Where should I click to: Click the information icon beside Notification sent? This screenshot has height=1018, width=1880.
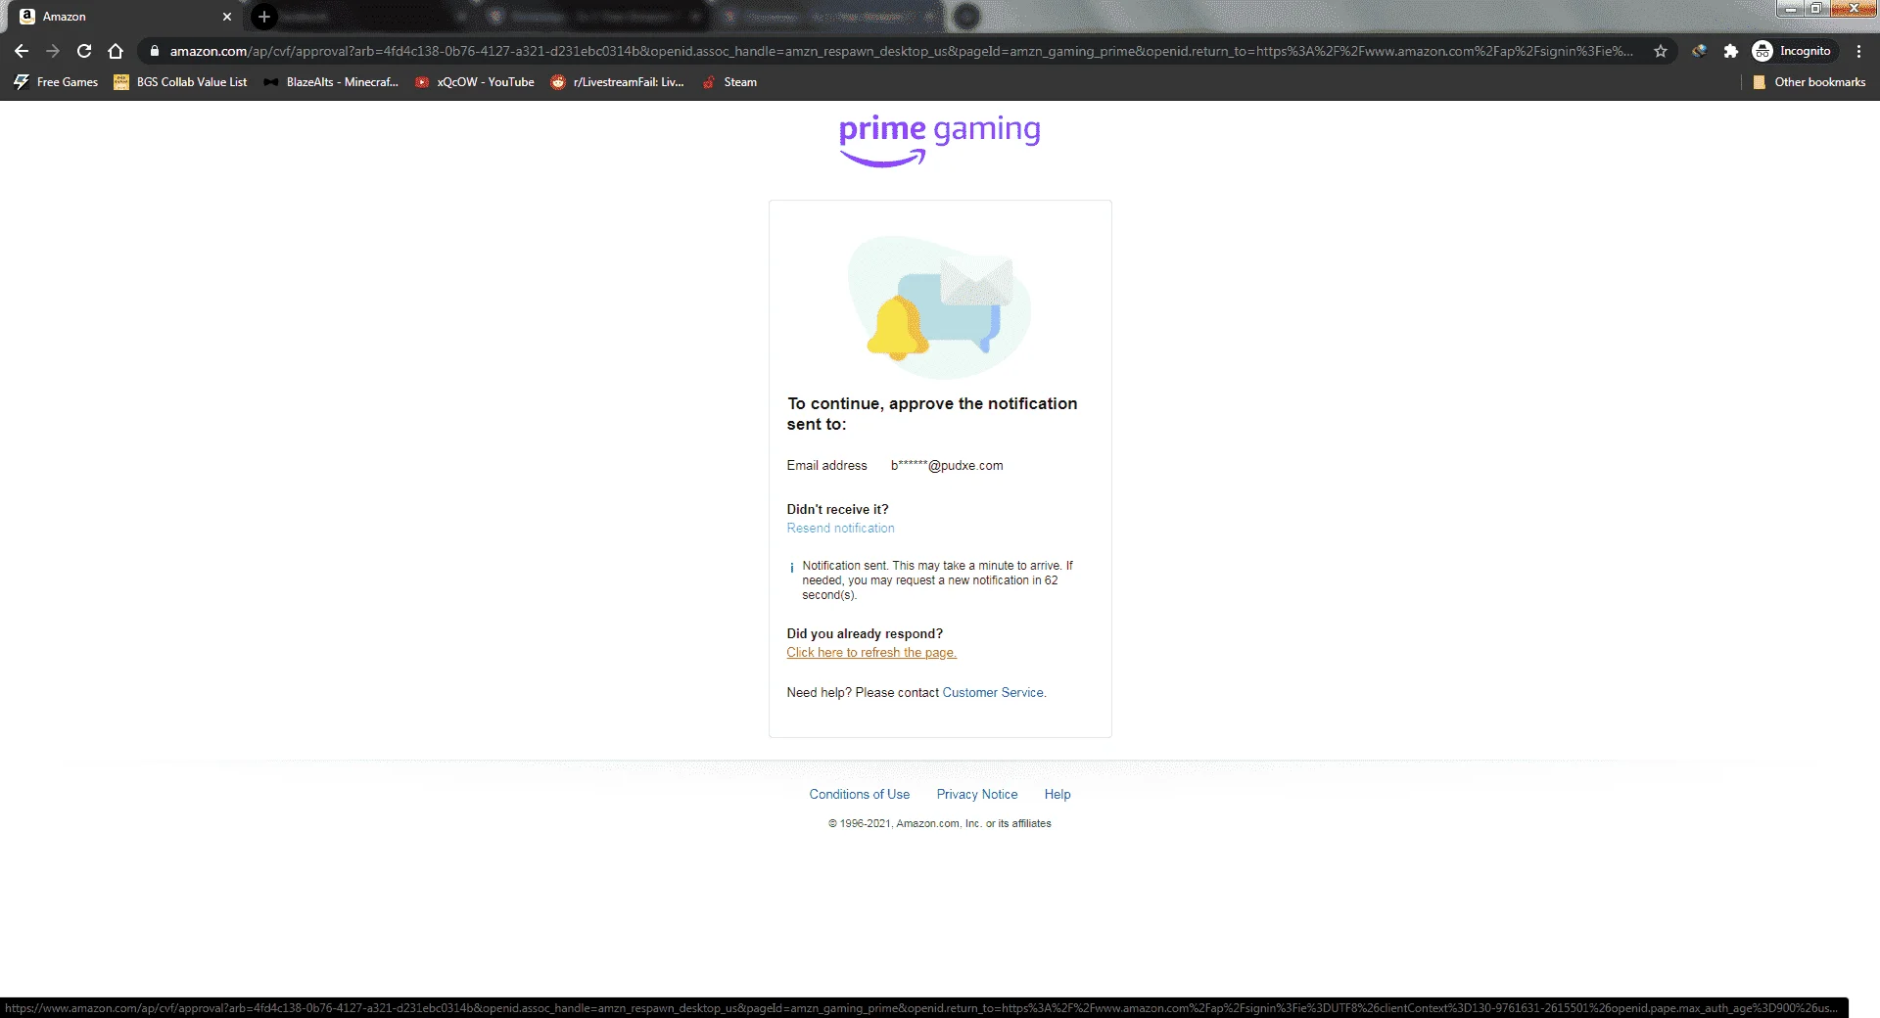point(791,568)
